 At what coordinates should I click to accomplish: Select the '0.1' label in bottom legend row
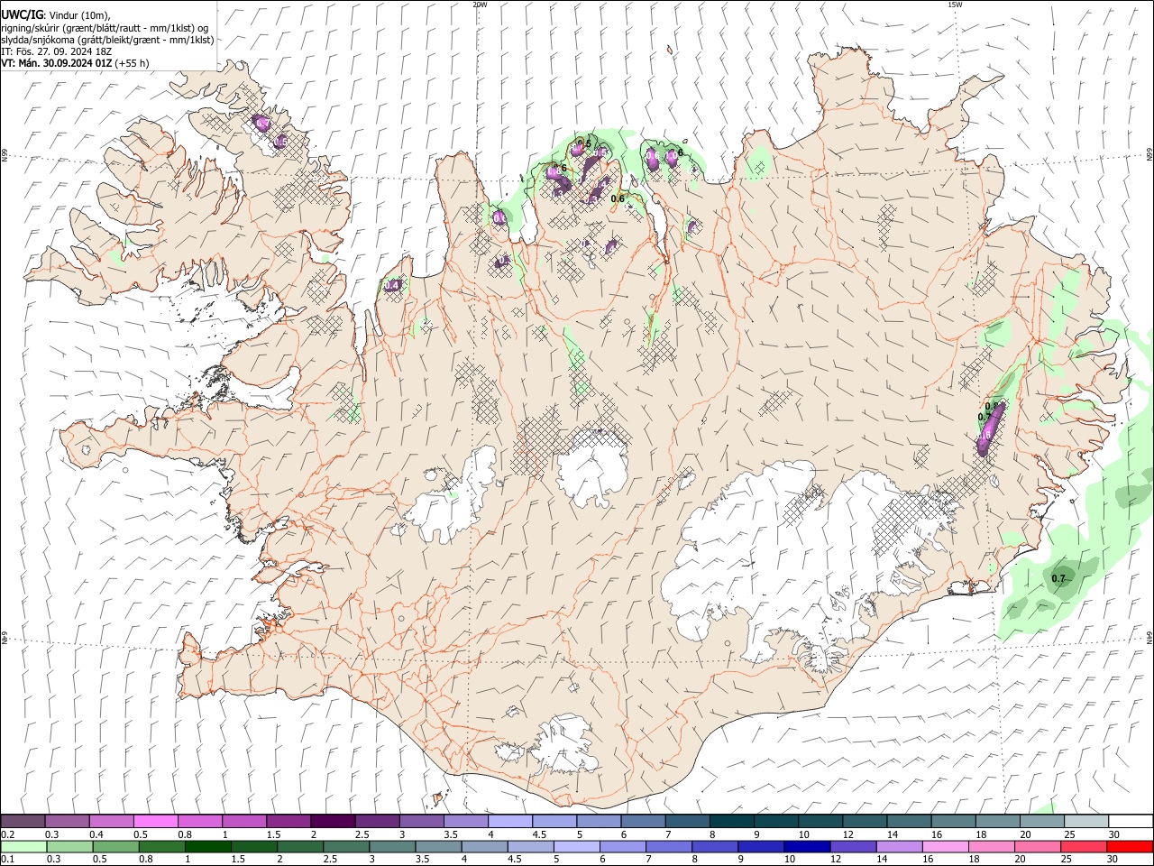point(8,859)
